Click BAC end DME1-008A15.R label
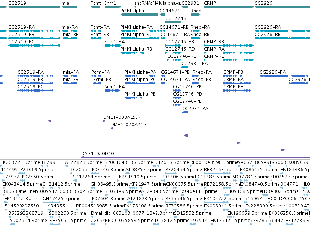 point(122,117)
